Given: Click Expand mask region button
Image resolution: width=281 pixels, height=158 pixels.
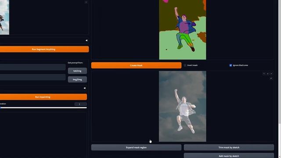Looking at the screenshot, I should (x=136, y=147).
